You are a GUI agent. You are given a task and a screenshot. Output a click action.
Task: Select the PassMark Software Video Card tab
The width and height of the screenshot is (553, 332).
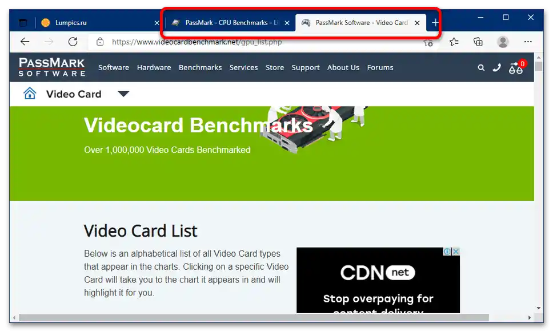click(361, 23)
